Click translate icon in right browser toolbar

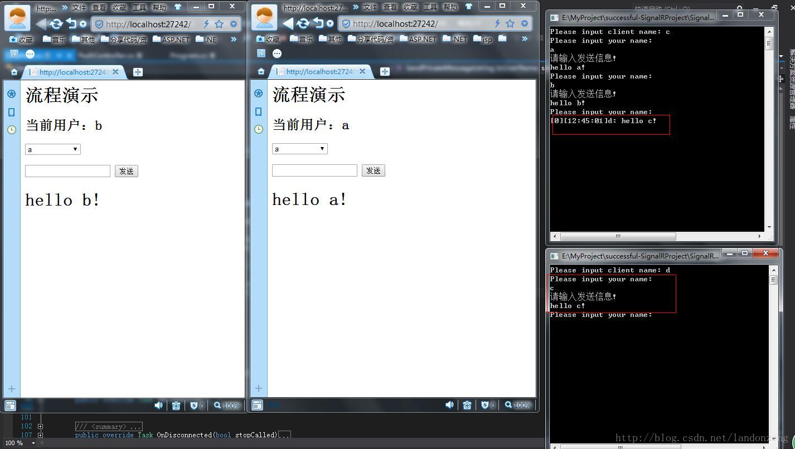pos(261,53)
